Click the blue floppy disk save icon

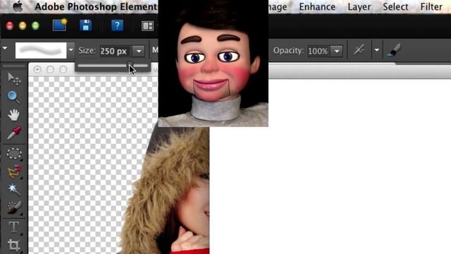coord(85,25)
